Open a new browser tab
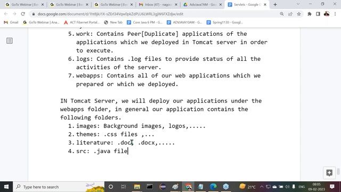The height and width of the screenshot is (192, 341). (275, 5)
